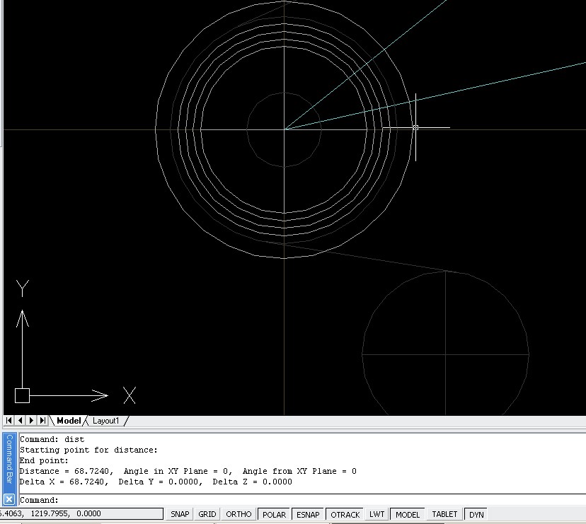The image size is (586, 524).
Task: Go to next layout tab arrow
Action: point(31,421)
